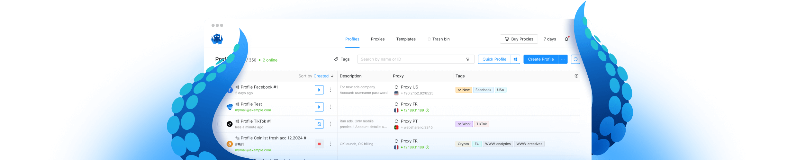The image size is (796, 160).
Task: Open Quick Profile OS selector with Windows icon
Action: 515,59
